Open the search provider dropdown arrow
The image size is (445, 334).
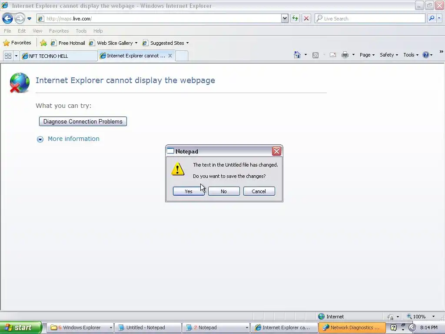pos(439,18)
